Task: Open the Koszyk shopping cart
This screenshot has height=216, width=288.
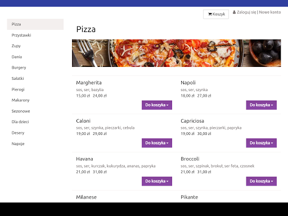Action: 216,14
